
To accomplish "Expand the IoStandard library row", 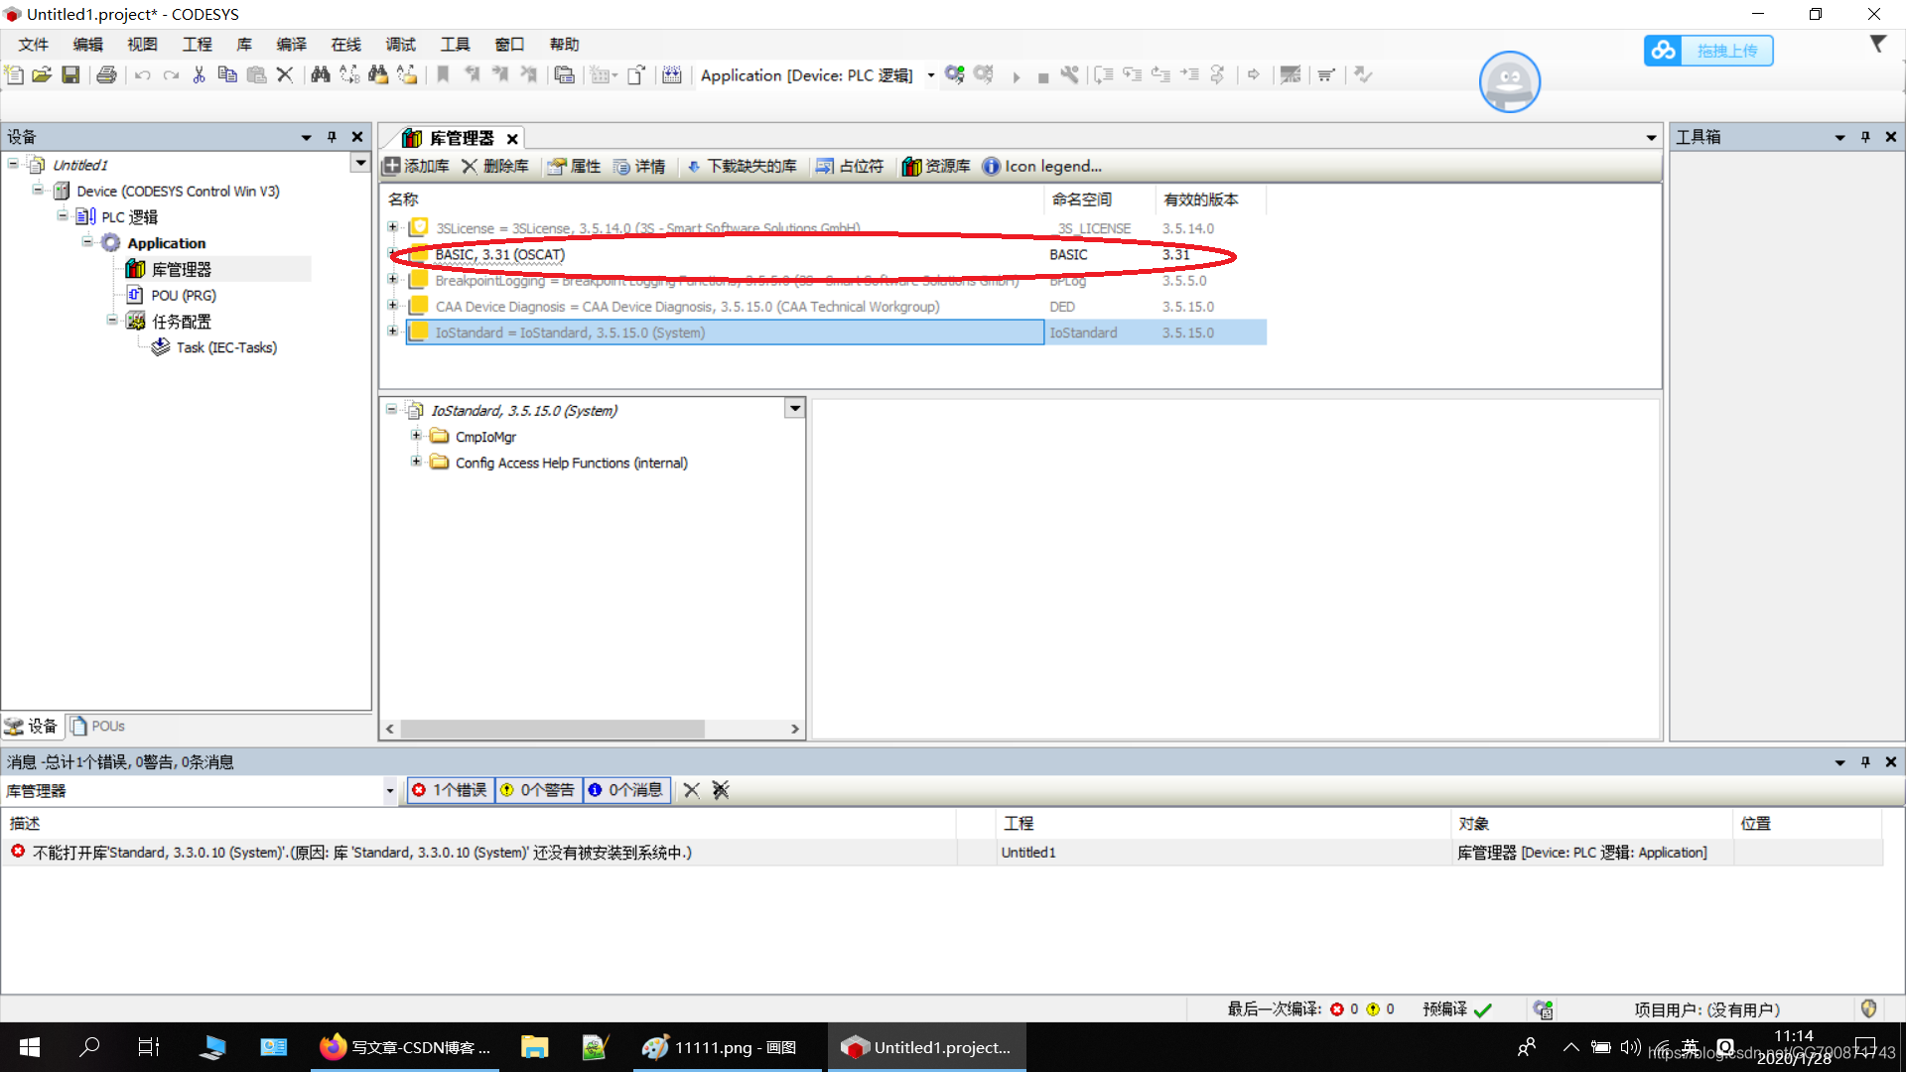I will 393,332.
